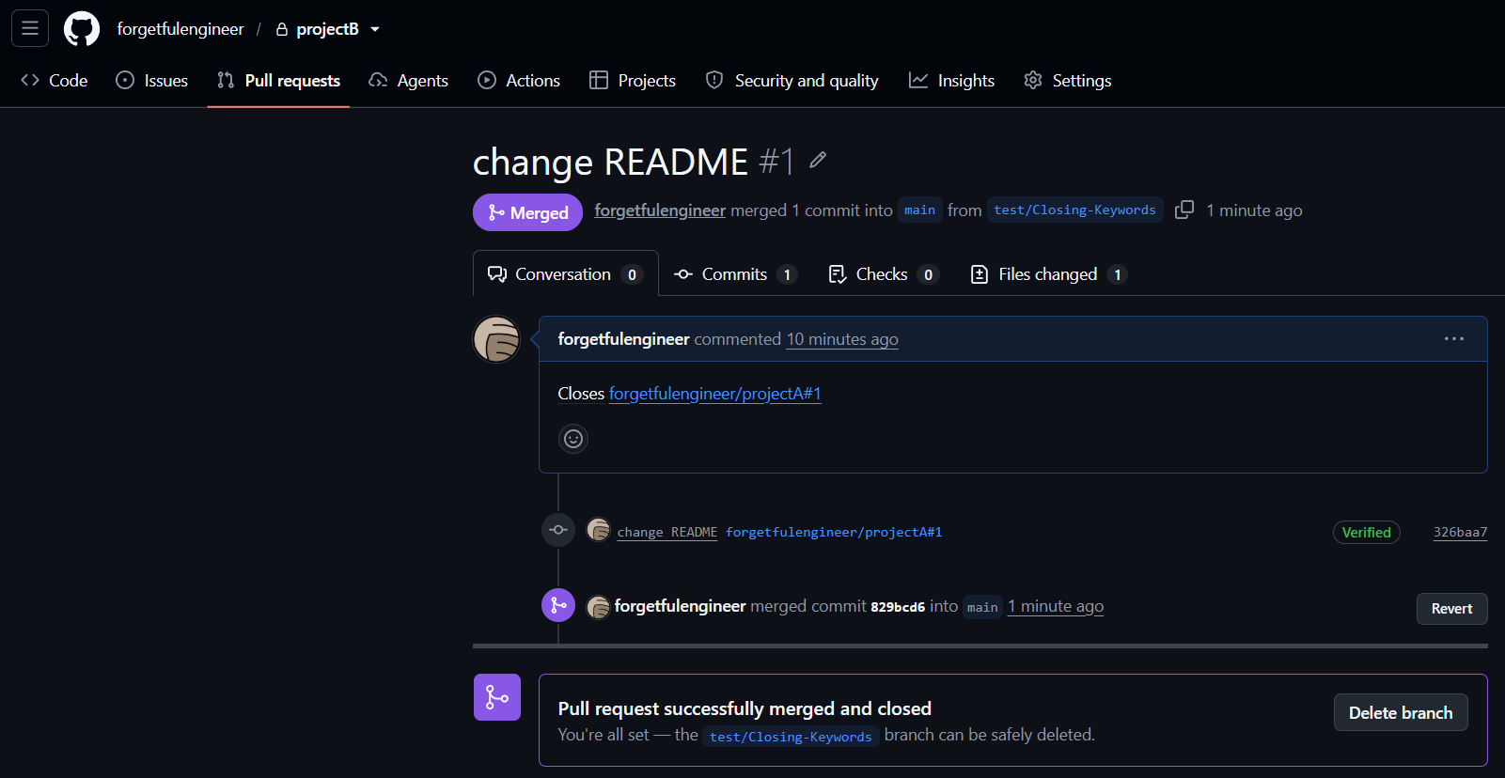The height and width of the screenshot is (778, 1505).
Task: Click the small avatar on the commit row
Action: (599, 531)
